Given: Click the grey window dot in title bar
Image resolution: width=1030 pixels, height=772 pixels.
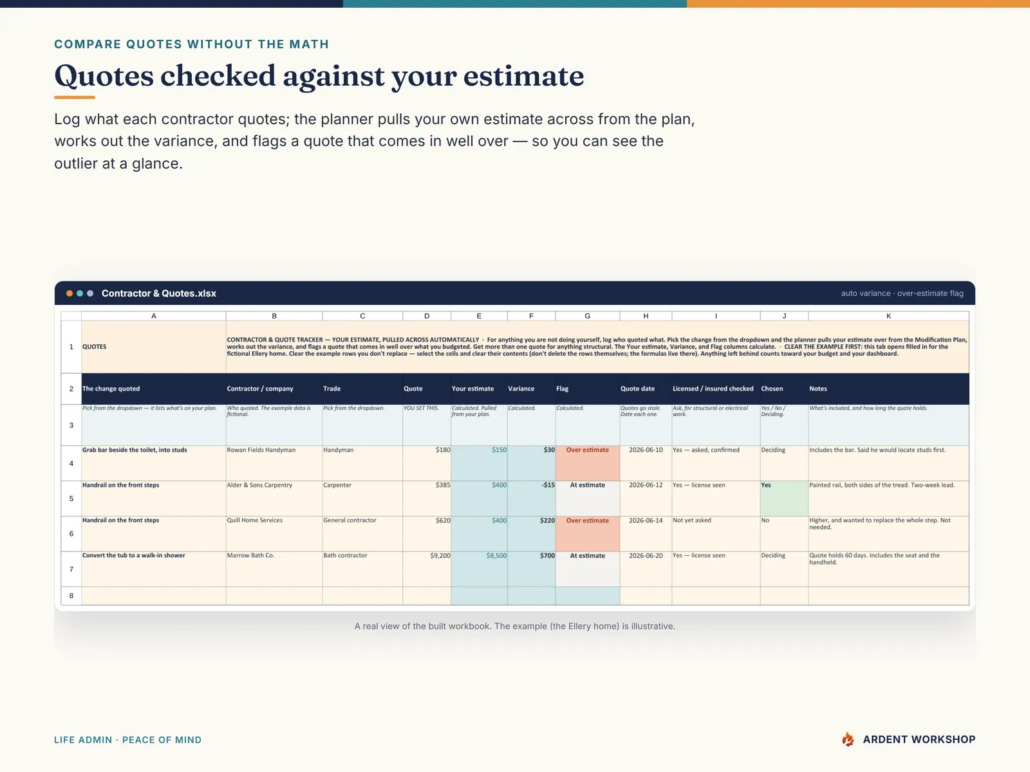Looking at the screenshot, I should [90, 293].
